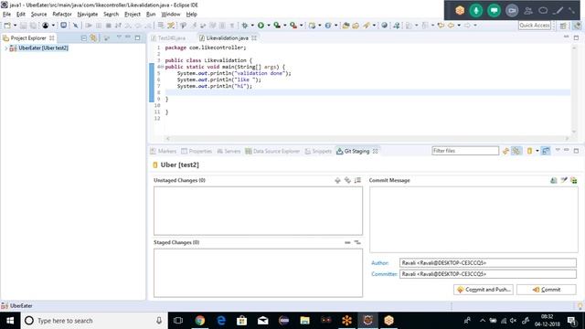This screenshot has height=329, width=585.
Task: Open the Refactor menu
Action: coord(62,15)
